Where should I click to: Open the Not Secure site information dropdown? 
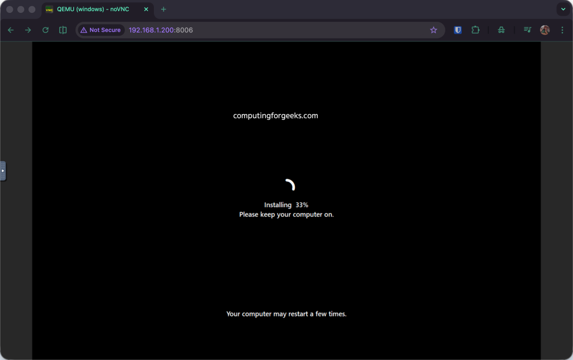(x=100, y=30)
